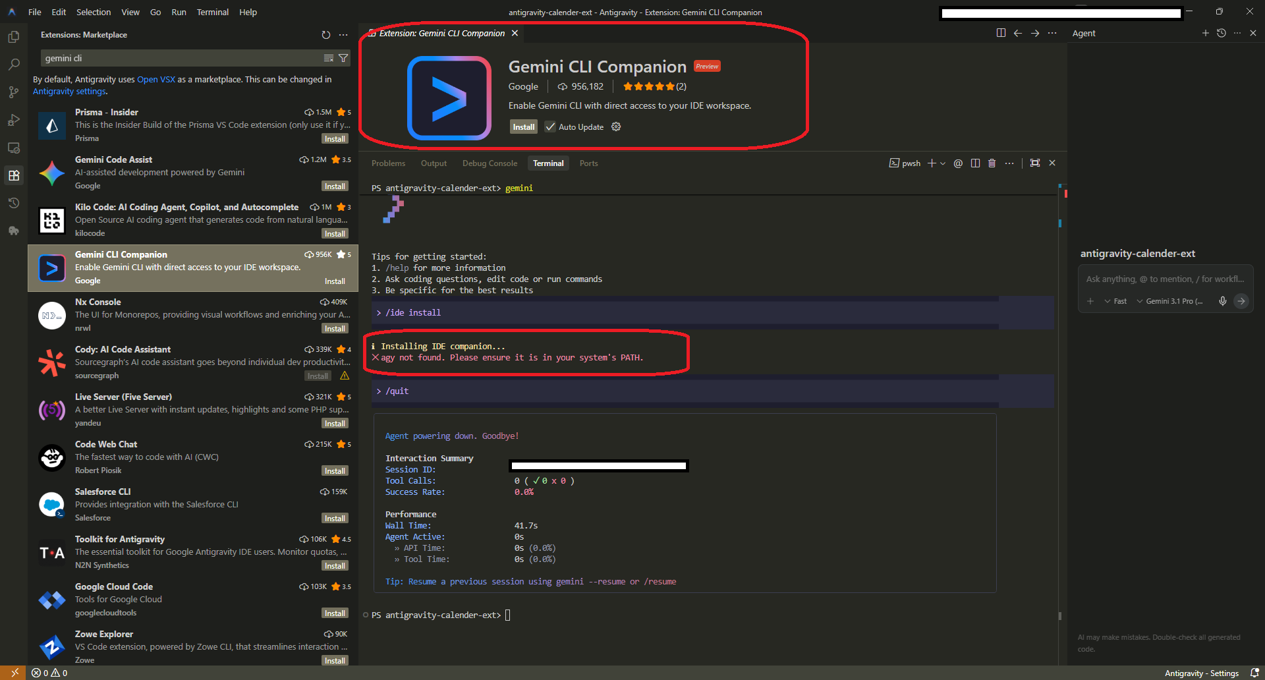Screen dimensions: 1265x680
Task: Open Run and Debug in activity bar
Action: coord(13,120)
